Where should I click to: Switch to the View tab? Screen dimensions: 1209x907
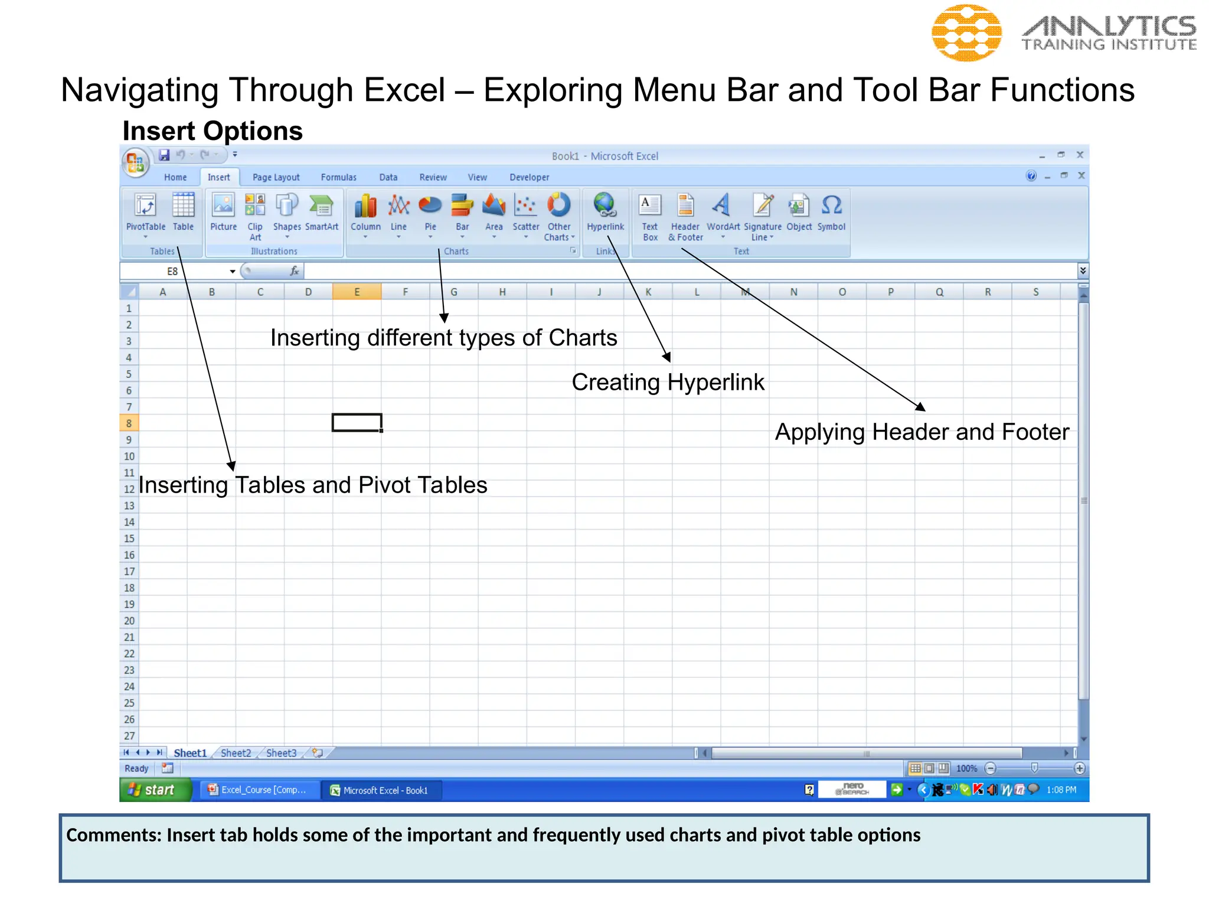tap(477, 177)
